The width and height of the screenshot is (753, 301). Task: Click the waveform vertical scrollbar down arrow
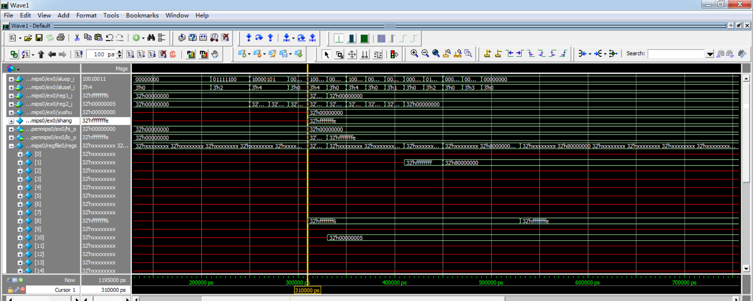[x=746, y=269]
